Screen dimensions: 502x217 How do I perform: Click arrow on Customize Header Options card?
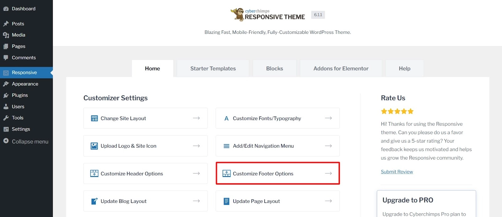click(196, 173)
